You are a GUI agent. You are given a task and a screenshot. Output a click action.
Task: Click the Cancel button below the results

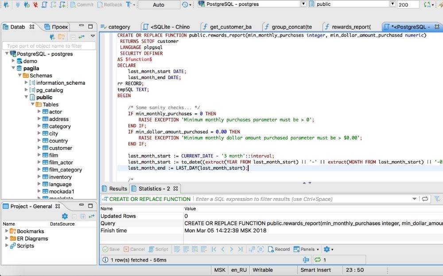pyautogui.click(x=134, y=249)
